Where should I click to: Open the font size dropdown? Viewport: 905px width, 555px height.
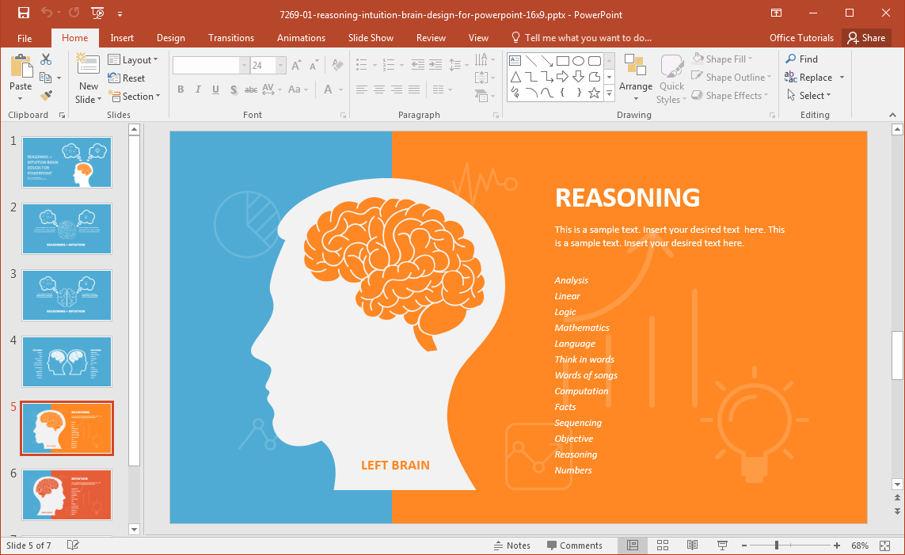coord(280,66)
